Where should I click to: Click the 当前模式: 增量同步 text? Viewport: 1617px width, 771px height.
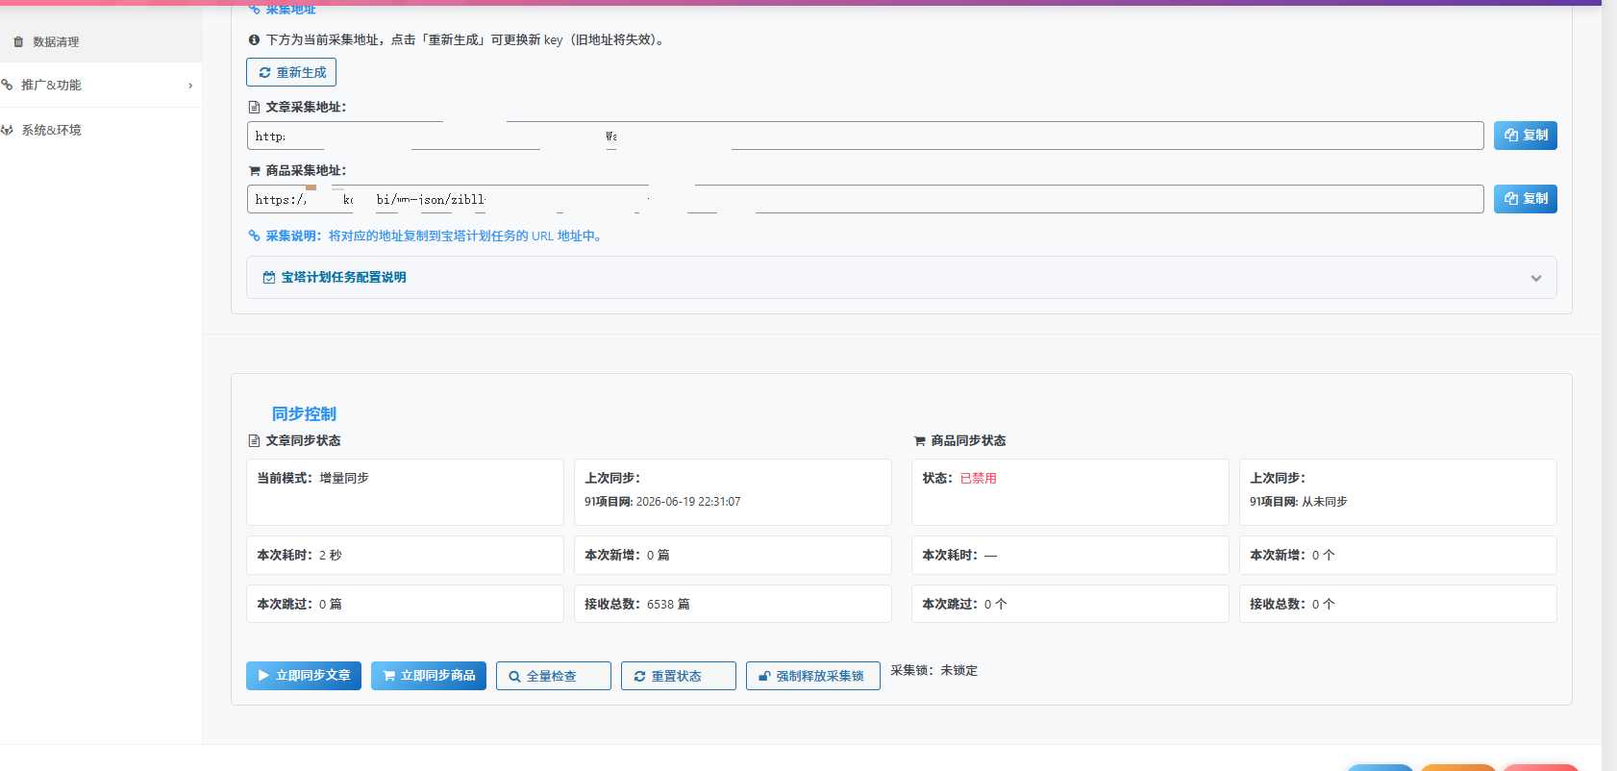[x=312, y=478]
